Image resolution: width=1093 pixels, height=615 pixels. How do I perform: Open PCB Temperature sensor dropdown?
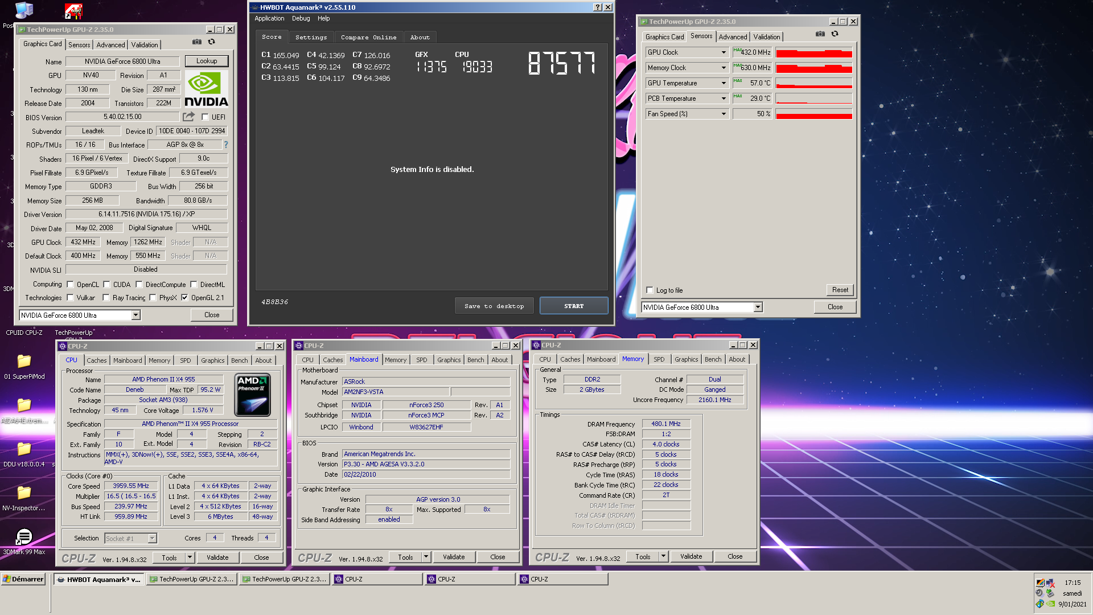tap(724, 99)
